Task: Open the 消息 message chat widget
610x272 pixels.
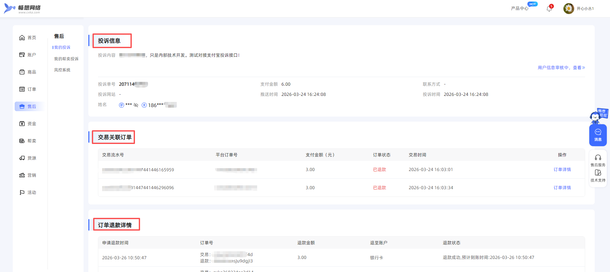Action: [x=598, y=135]
